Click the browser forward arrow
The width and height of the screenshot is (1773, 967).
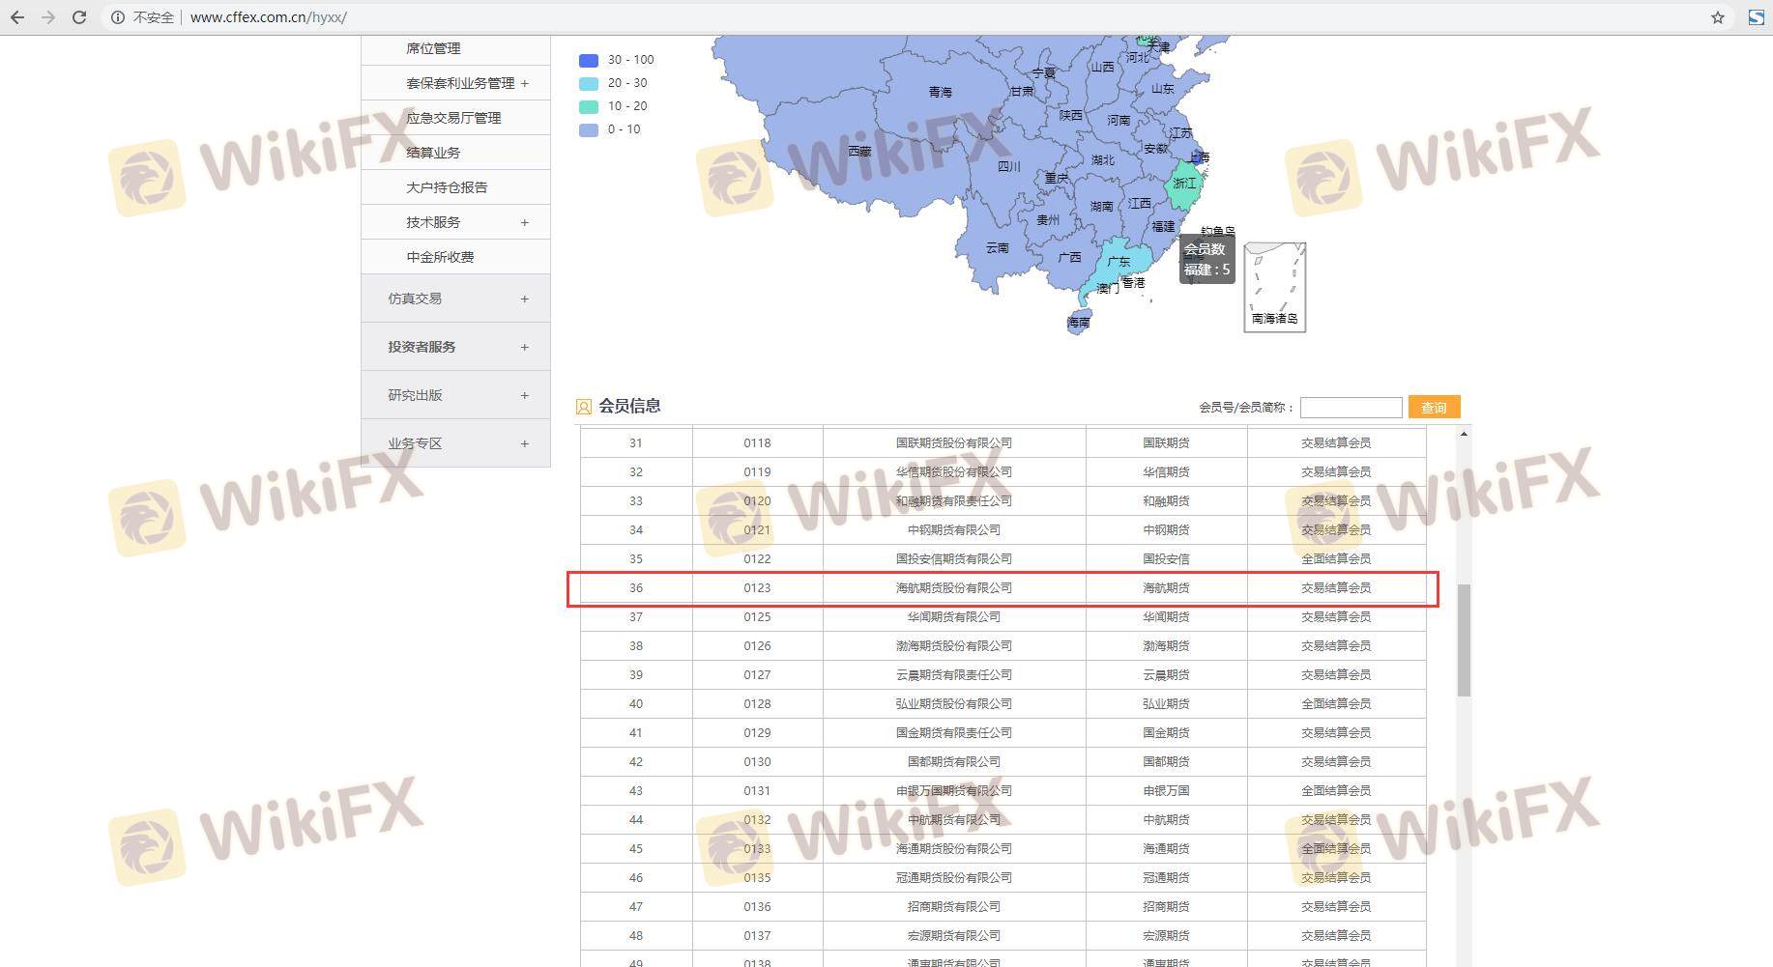pos(48,17)
